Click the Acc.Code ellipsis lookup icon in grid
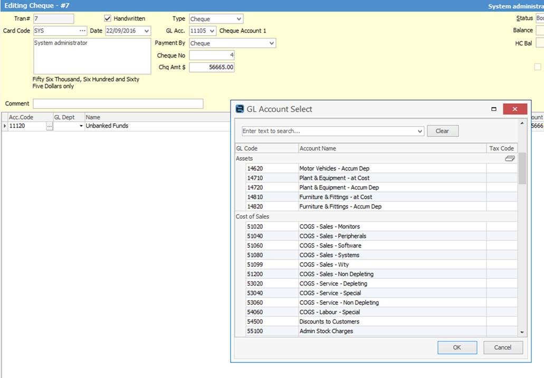The height and width of the screenshot is (378, 544). (50, 126)
